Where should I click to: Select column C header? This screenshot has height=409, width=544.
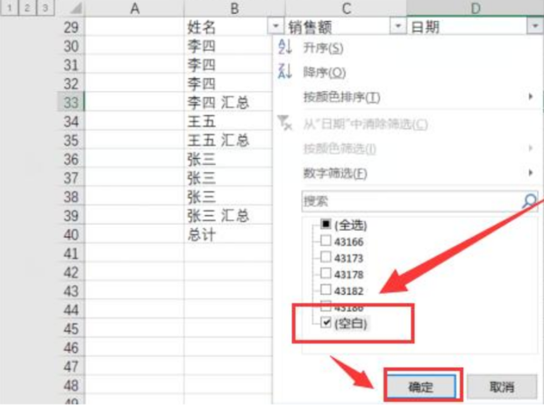pos(346,8)
